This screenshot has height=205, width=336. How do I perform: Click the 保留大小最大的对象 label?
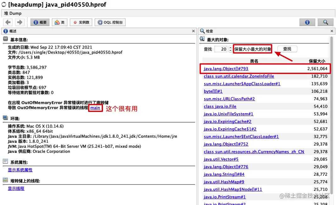[253, 49]
